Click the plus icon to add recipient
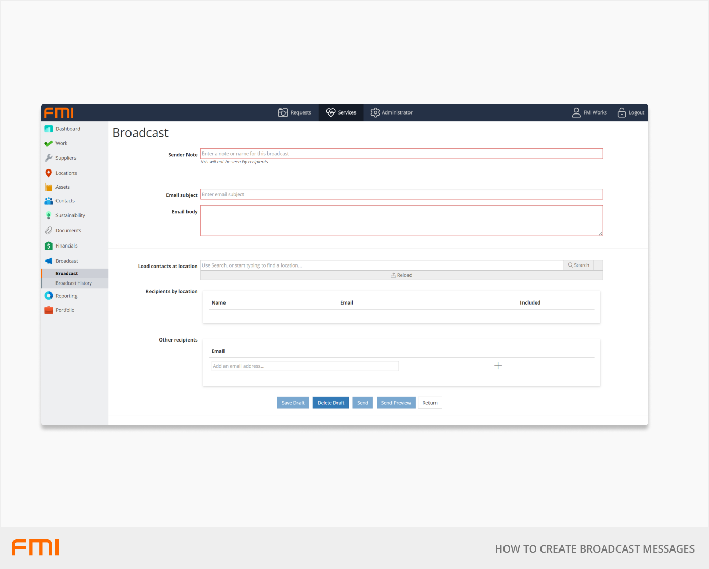 (498, 366)
